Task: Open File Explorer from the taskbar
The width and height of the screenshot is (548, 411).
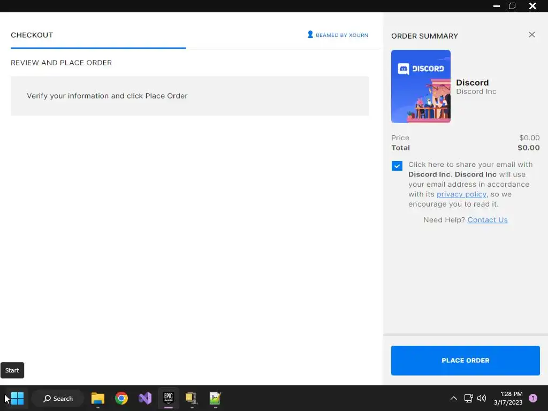Action: (98, 398)
